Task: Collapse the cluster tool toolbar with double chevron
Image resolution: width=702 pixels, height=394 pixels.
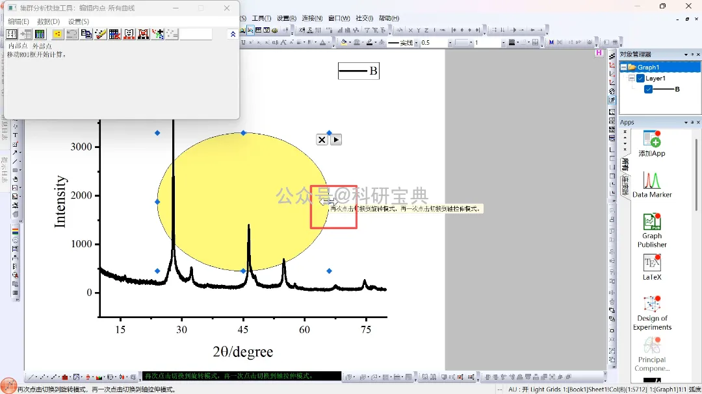Action: pos(233,34)
